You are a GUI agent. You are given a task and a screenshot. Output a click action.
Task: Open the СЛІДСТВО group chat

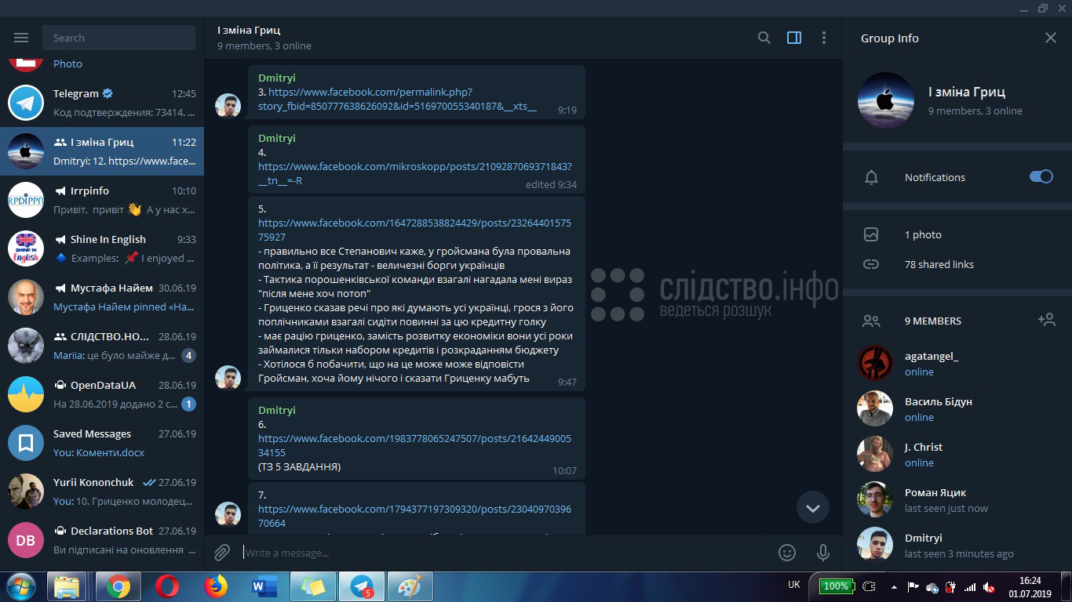(x=102, y=346)
